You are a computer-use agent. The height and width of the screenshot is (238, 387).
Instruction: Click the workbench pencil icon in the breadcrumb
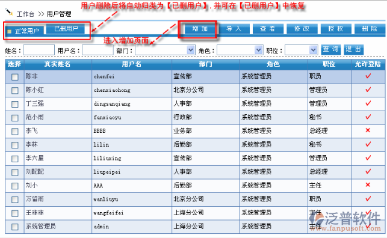coord(9,12)
